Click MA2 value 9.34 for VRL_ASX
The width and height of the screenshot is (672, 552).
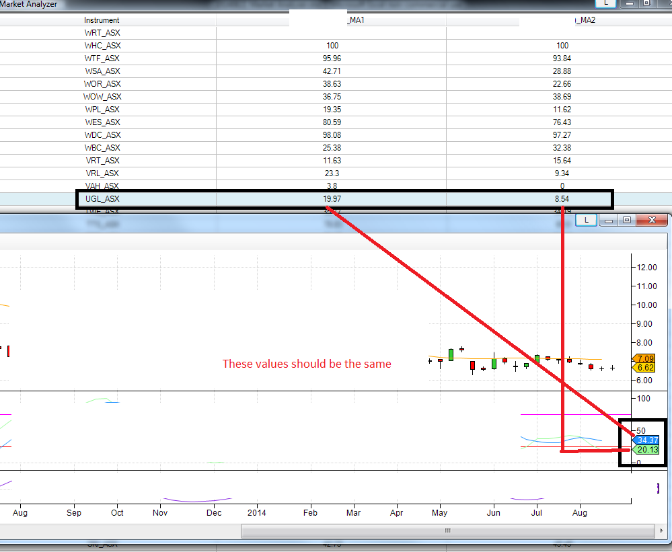coord(562,173)
